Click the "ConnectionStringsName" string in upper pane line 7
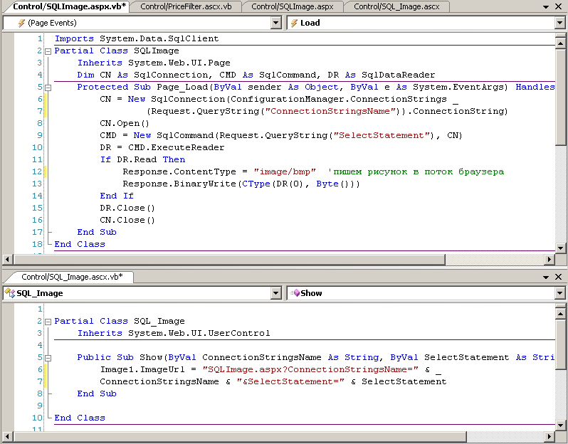The image size is (568, 444). click(330, 111)
